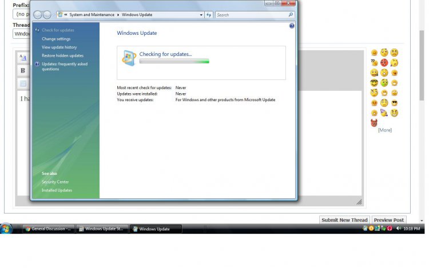Click the 10:18 PM taskbar clock
Viewport: 429px width, 268px height.
click(411, 229)
